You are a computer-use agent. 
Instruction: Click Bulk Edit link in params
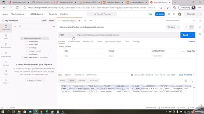[191, 51]
